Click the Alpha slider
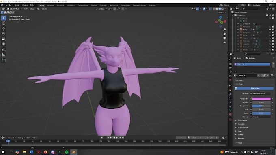The height and width of the screenshot is (155, 276). [261, 113]
